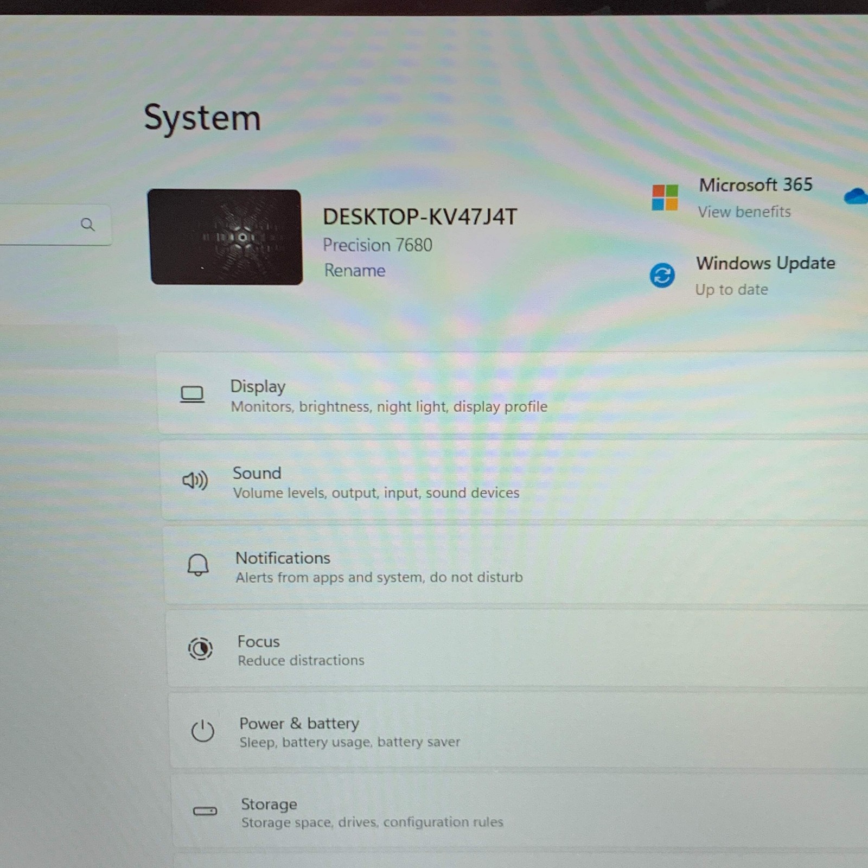Open Storage settings title
This screenshot has height=868, width=868.
point(269,803)
